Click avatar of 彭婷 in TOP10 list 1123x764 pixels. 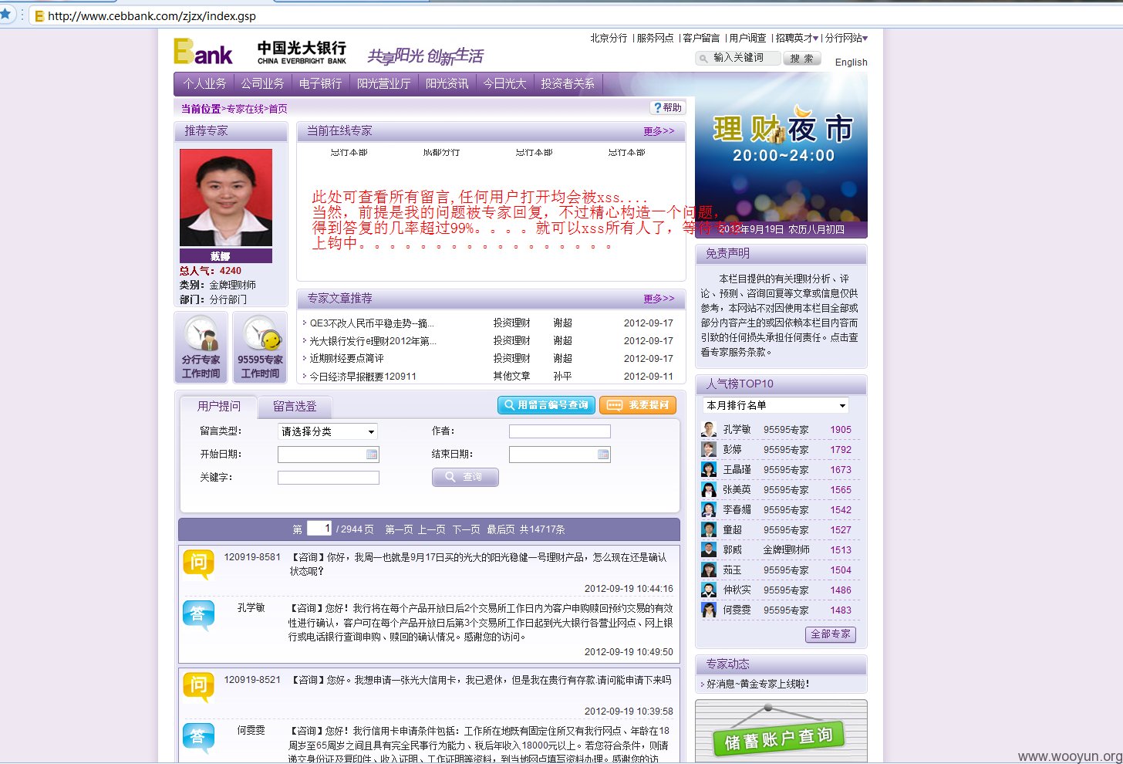(x=709, y=450)
